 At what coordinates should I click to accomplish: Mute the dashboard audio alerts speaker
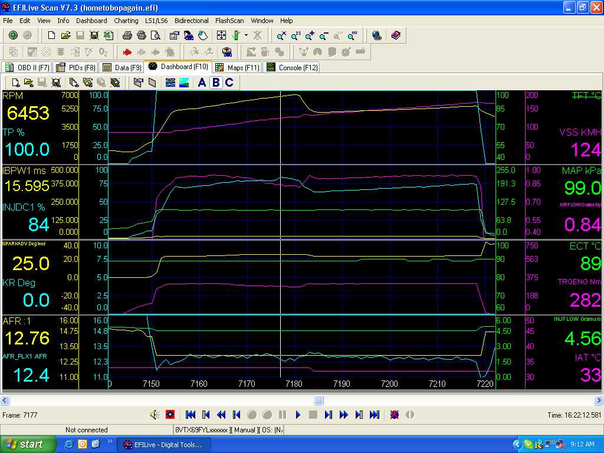(x=154, y=414)
